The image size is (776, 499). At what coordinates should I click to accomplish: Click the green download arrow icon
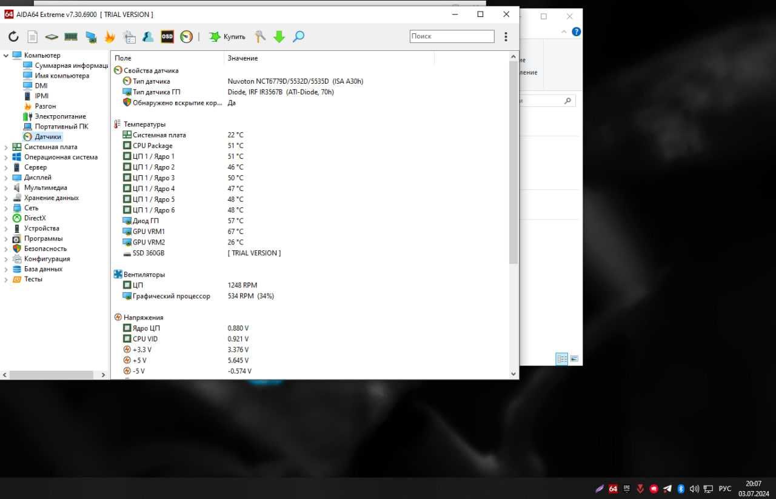[x=279, y=37]
